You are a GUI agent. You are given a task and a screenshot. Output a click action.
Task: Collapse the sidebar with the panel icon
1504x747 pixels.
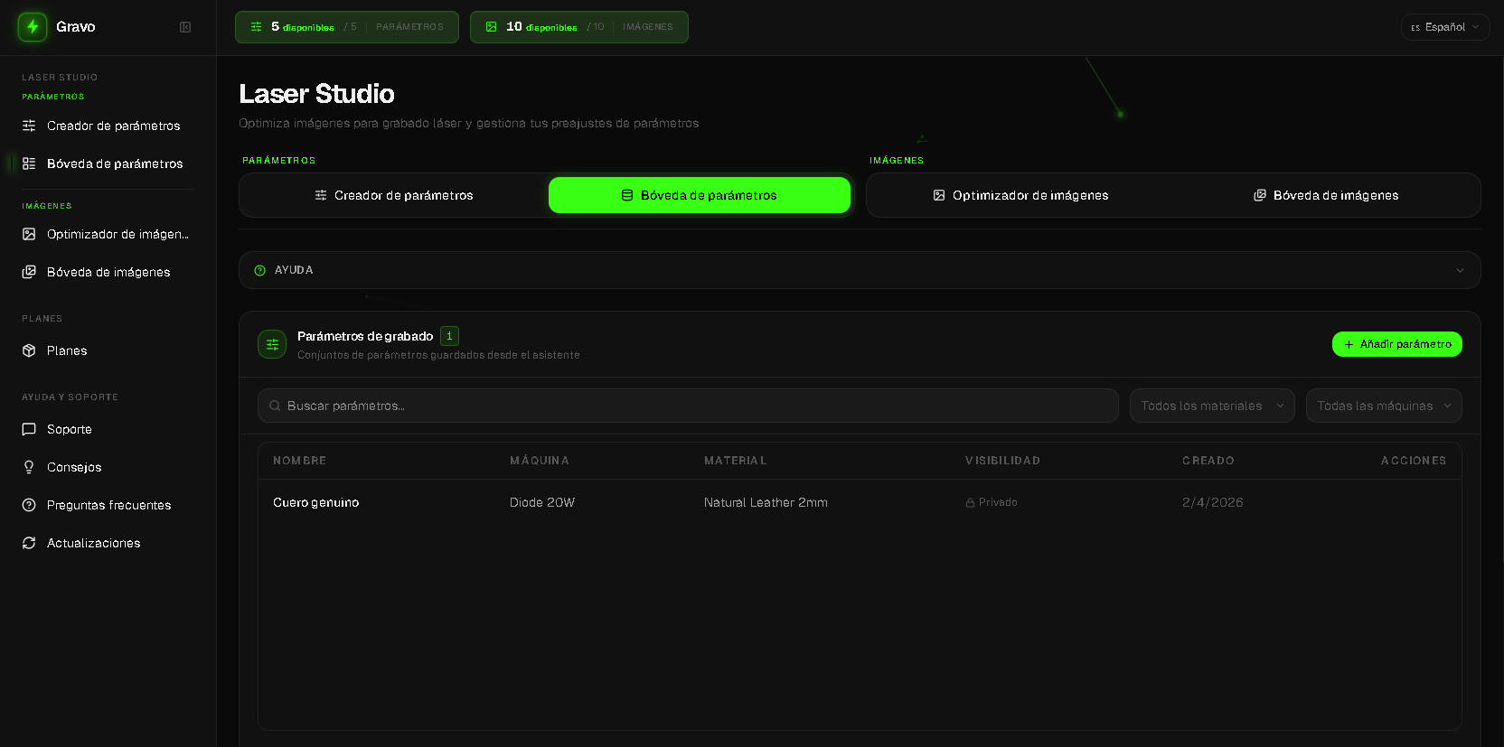[185, 27]
